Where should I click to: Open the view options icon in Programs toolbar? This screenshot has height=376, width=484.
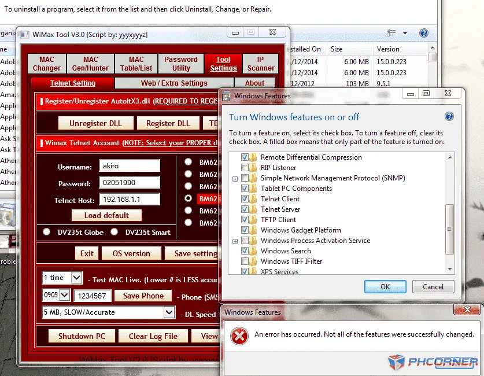(x=391, y=33)
